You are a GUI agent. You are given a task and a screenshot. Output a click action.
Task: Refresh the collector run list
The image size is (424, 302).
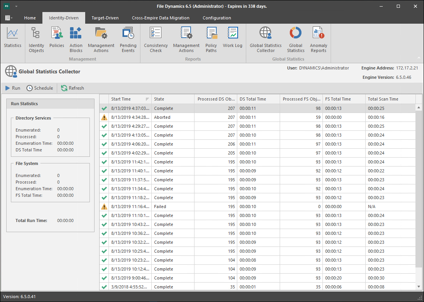pyautogui.click(x=72, y=88)
